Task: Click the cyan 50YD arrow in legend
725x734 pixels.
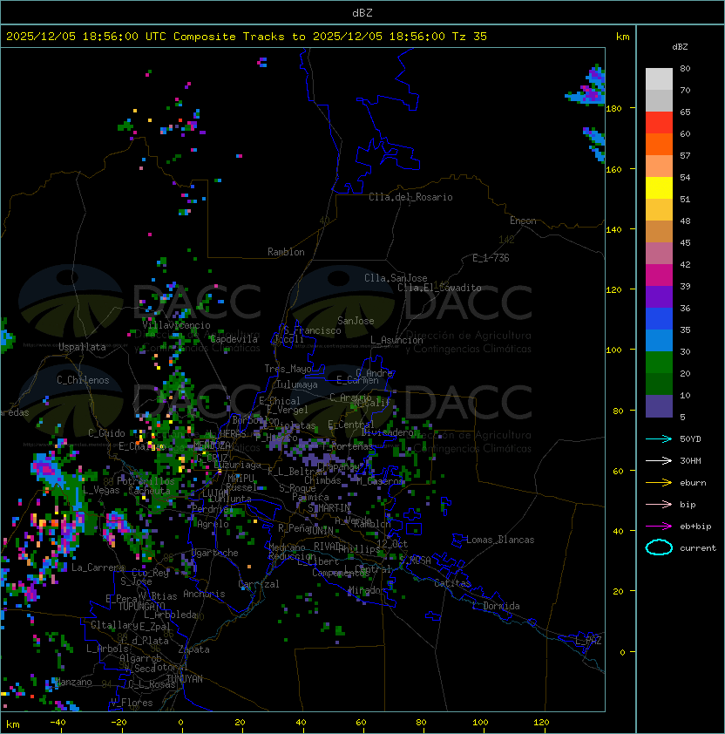Action: click(x=659, y=439)
